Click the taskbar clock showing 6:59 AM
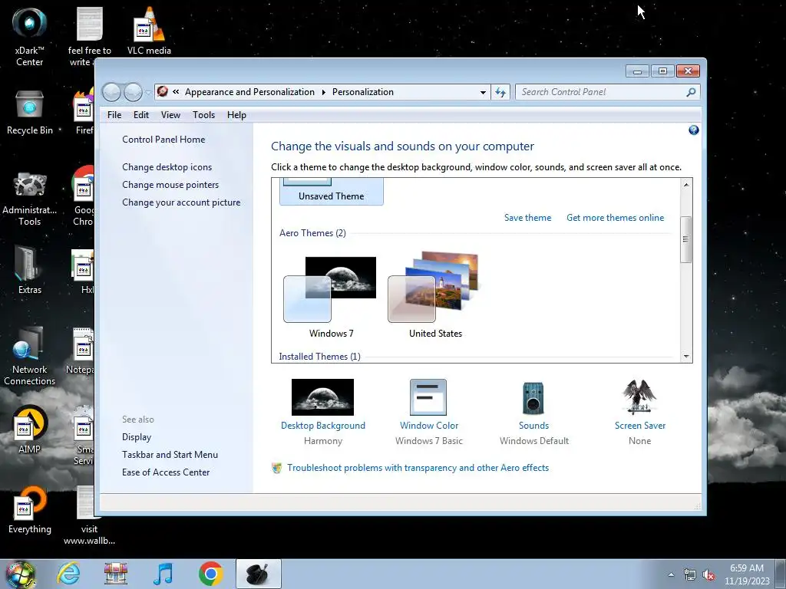 tap(746, 574)
